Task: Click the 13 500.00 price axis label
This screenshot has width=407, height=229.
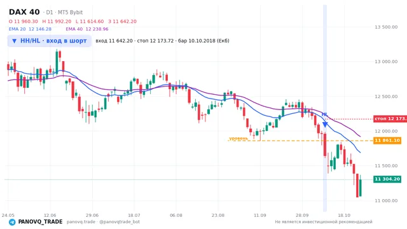Action: click(x=386, y=27)
